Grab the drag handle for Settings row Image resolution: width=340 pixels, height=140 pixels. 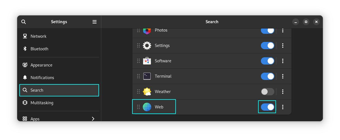coord(138,46)
